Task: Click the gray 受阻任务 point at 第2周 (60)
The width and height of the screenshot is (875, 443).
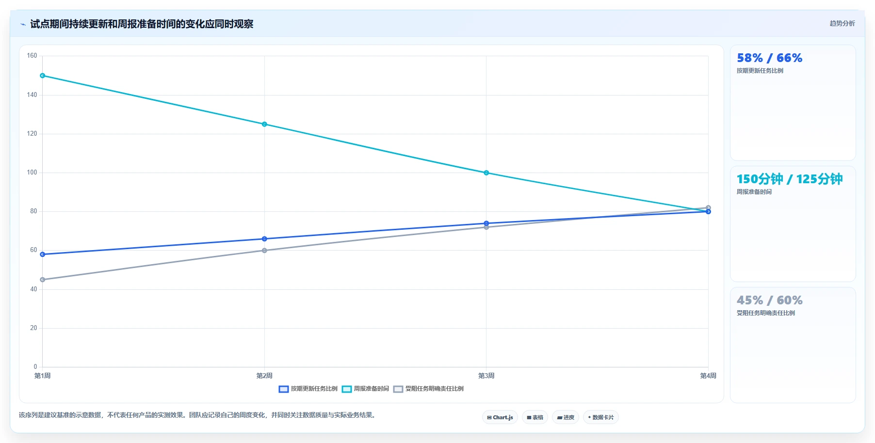Action: [264, 251]
